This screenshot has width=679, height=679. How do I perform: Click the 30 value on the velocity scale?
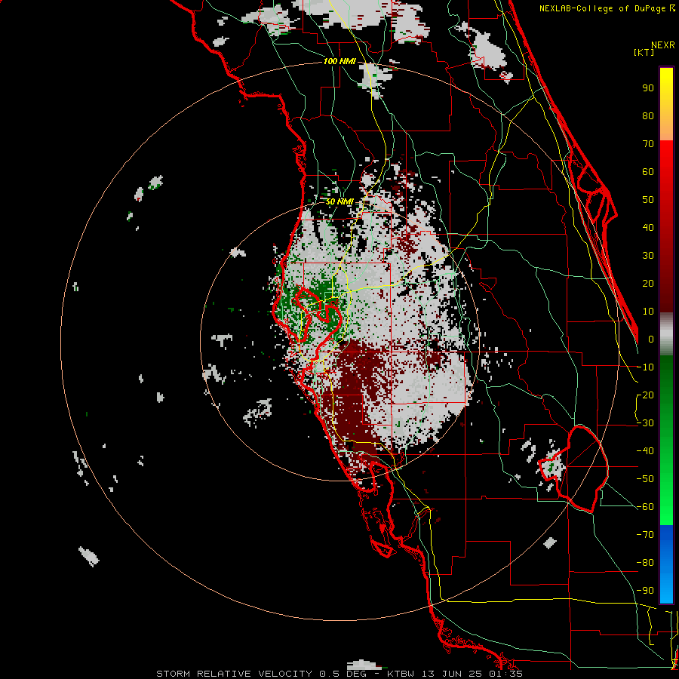pos(648,256)
